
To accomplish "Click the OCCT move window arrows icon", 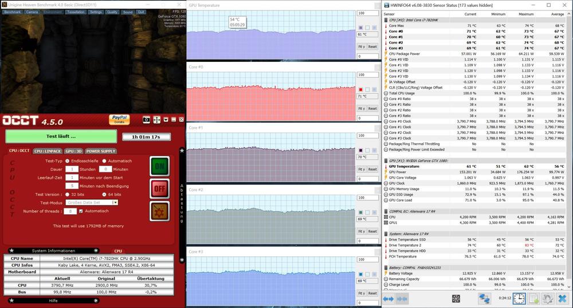I will [156, 120].
